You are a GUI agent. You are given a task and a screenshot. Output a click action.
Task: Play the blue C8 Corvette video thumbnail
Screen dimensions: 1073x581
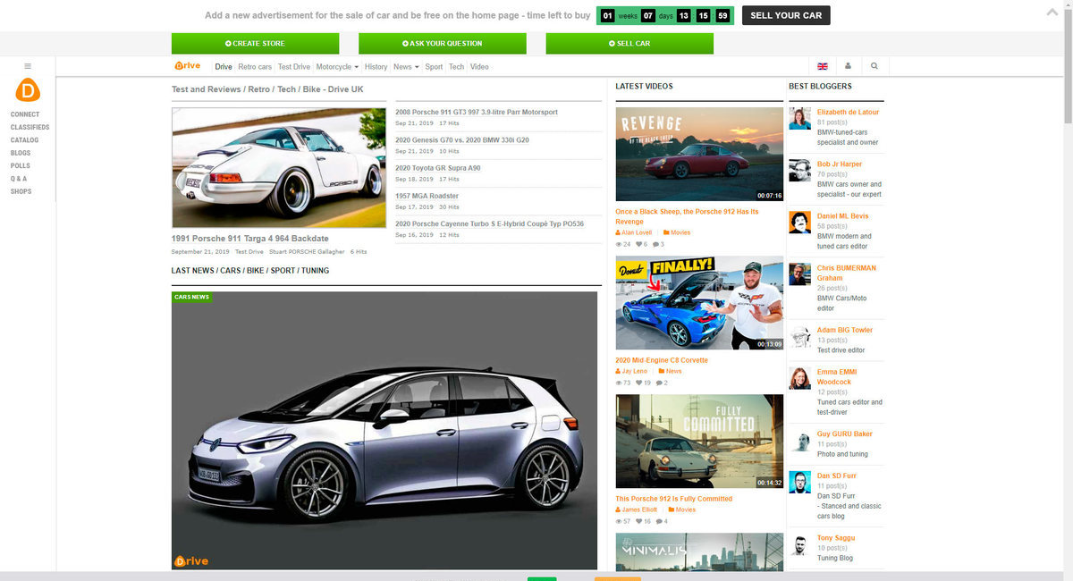coord(699,302)
